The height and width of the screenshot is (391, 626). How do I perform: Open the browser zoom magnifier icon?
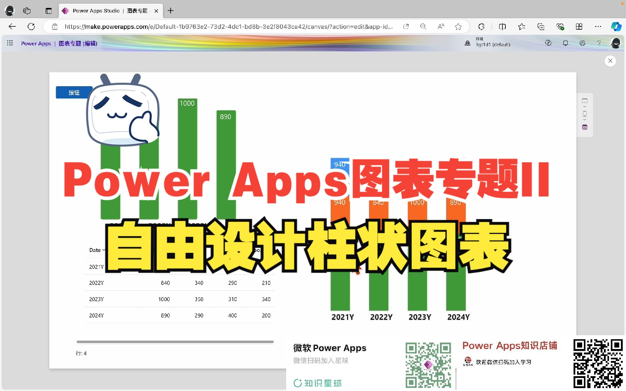pyautogui.click(x=423, y=26)
